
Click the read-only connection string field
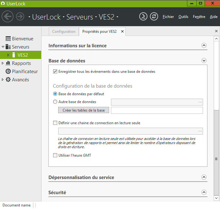(x=130, y=131)
